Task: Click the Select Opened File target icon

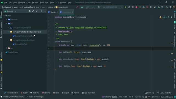Action: tap(29, 11)
